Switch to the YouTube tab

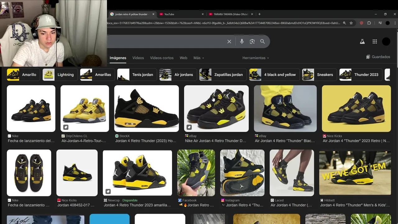(x=182, y=14)
